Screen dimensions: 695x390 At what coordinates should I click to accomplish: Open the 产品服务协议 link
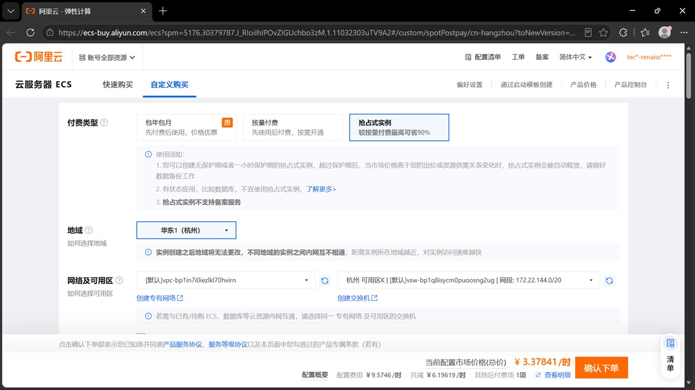[x=182, y=344]
